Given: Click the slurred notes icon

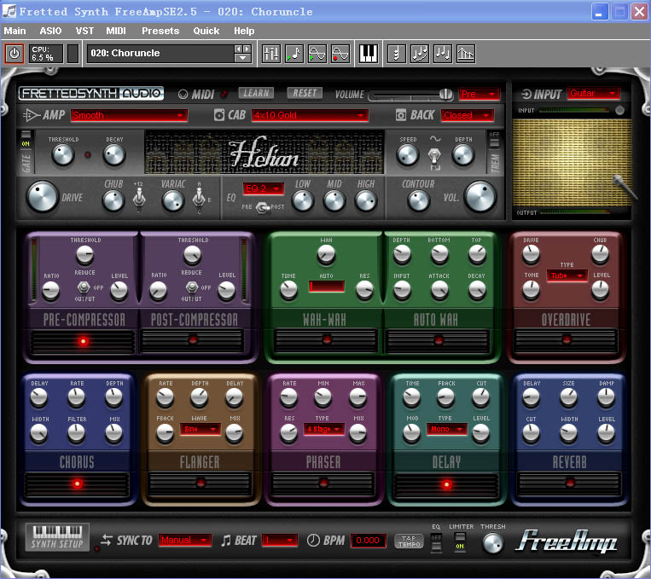Looking at the screenshot, I should tap(419, 54).
